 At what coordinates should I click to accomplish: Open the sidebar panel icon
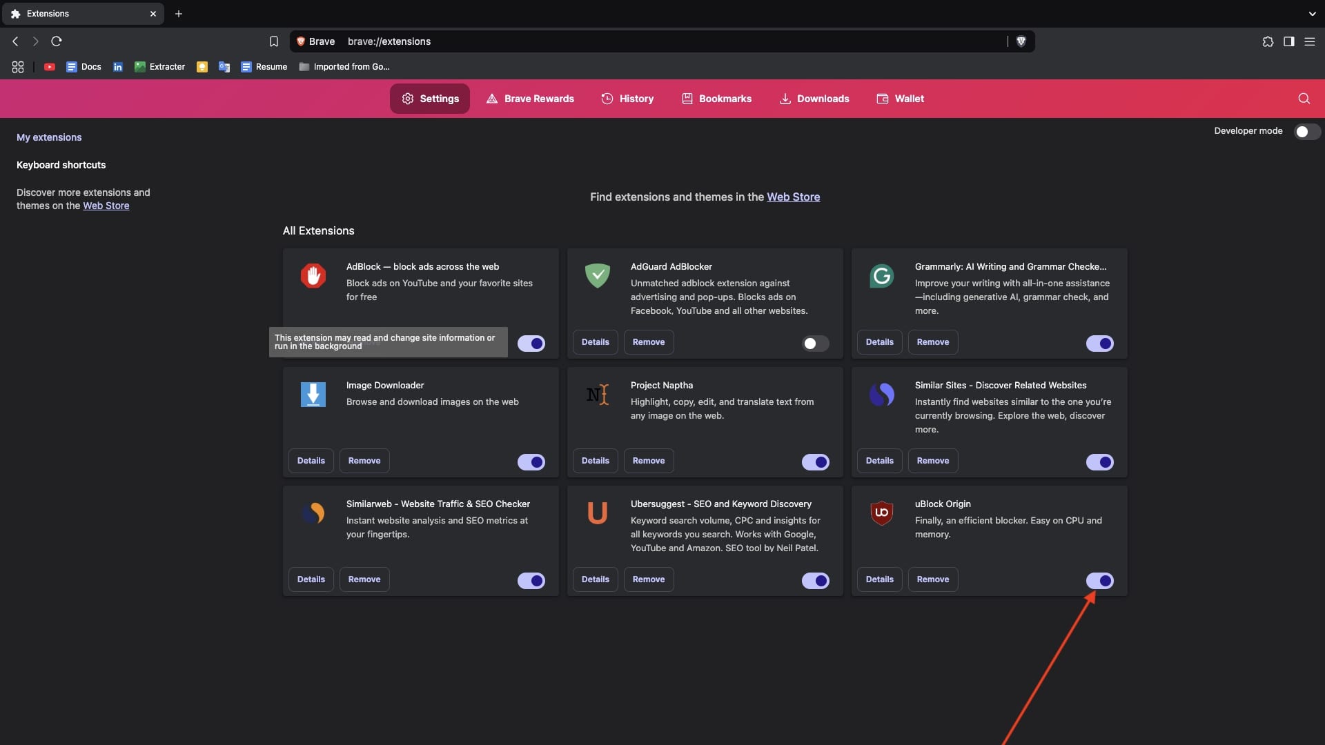1289,41
